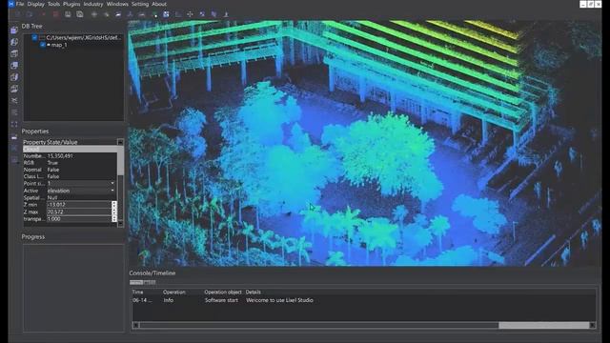This screenshot has width=610, height=343.
Task: Click the Z min spinner arrows
Action: (114, 205)
